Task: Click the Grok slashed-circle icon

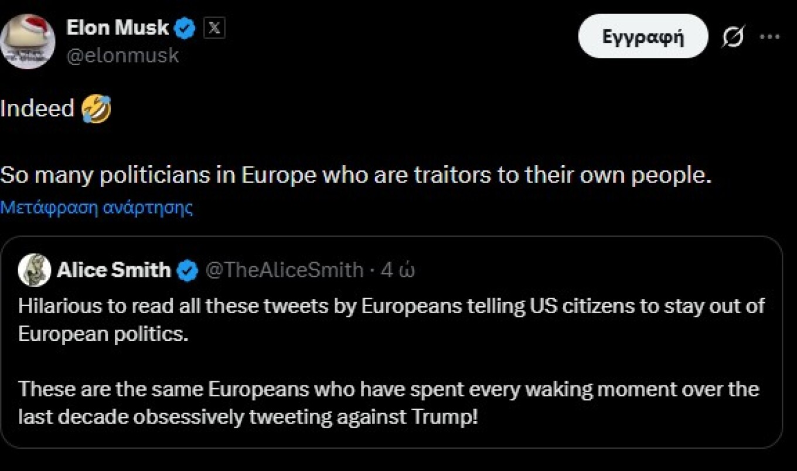Action: [x=733, y=37]
